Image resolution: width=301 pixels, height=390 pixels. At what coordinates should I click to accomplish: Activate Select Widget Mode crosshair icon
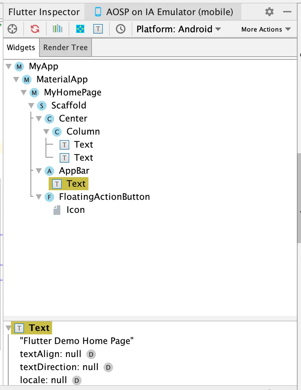click(12, 29)
